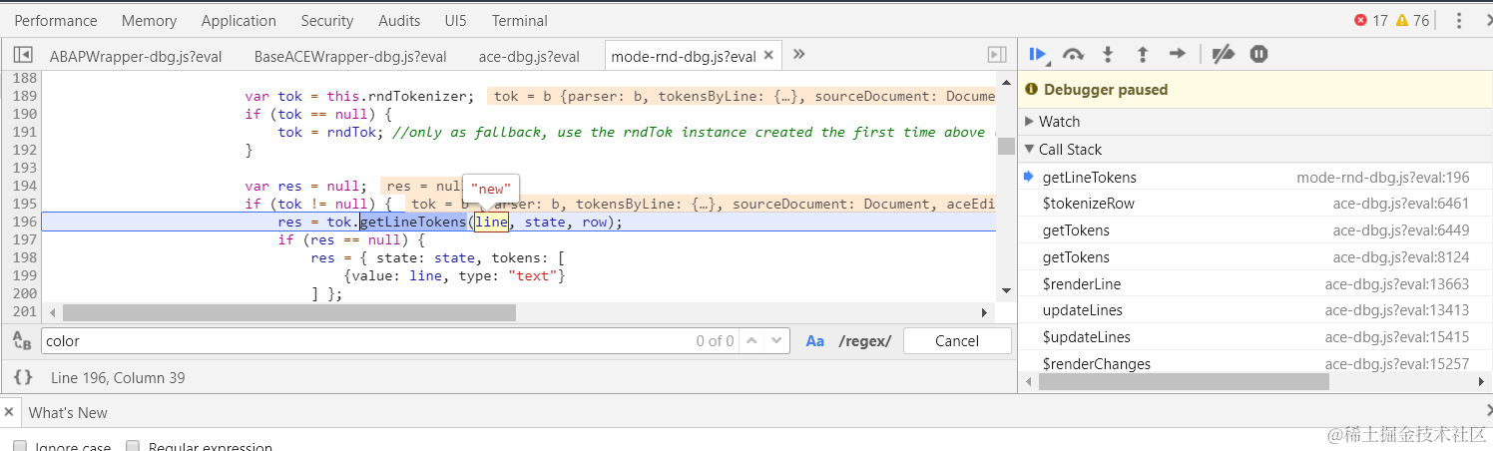Step out of current function

[x=1143, y=55]
